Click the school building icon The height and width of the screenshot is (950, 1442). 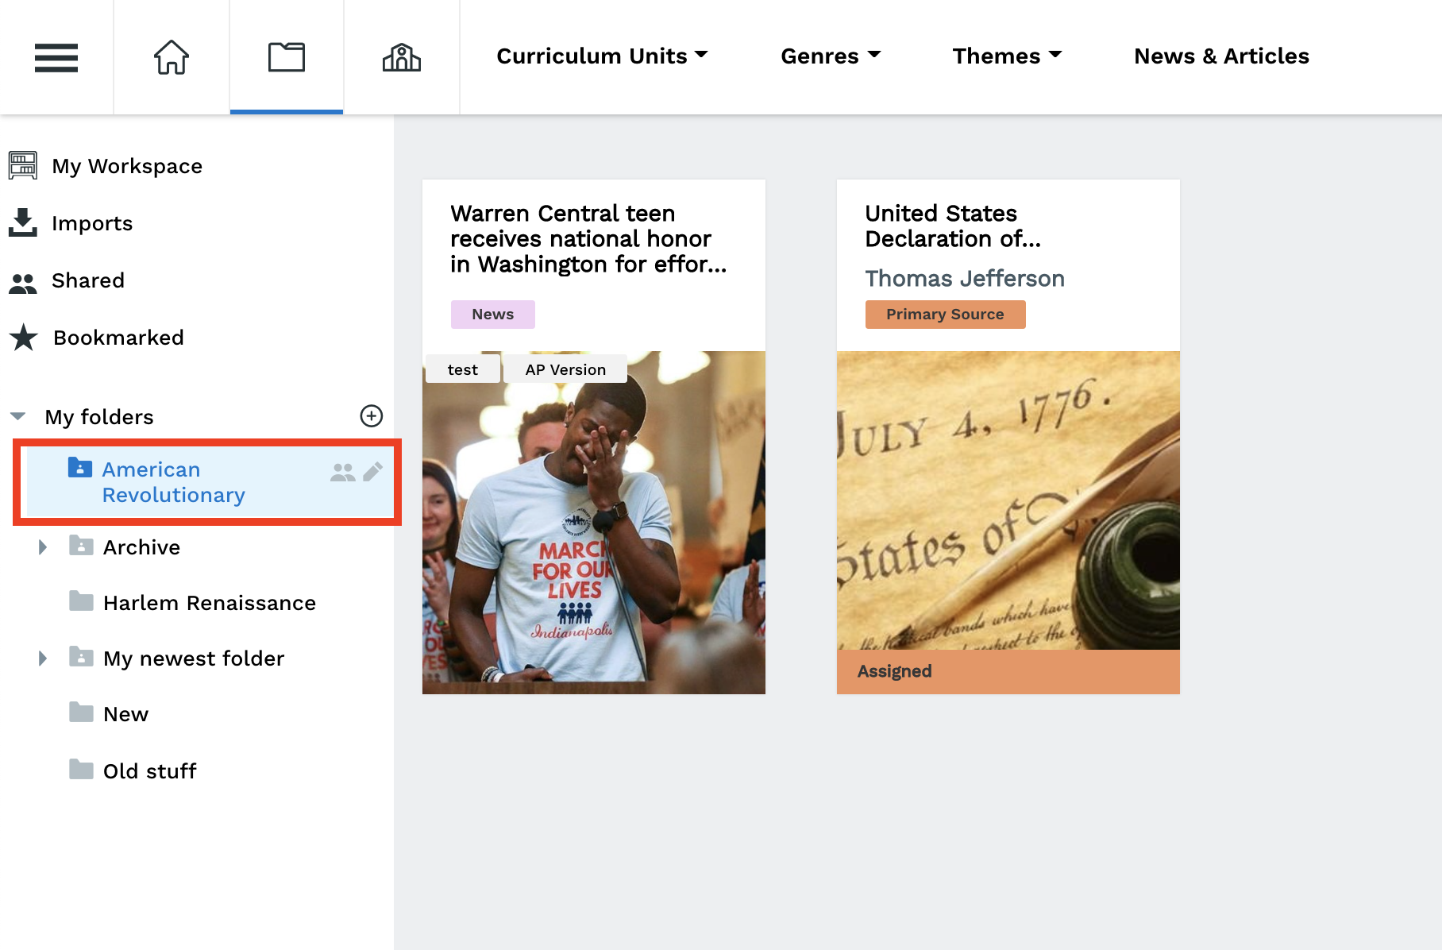(402, 57)
